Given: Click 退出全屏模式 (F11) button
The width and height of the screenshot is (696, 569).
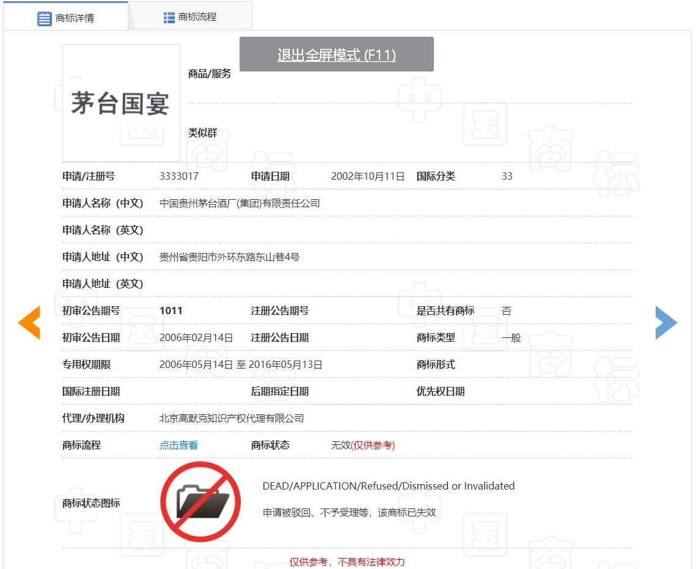Looking at the screenshot, I should pyautogui.click(x=337, y=54).
